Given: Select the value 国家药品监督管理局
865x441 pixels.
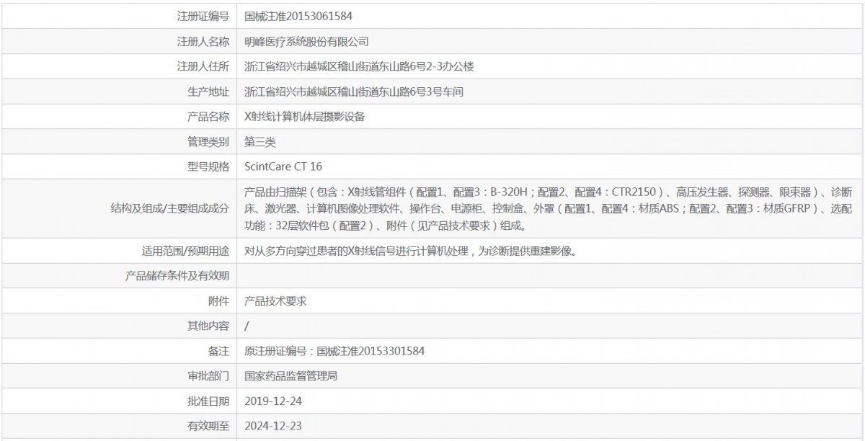Looking at the screenshot, I should [x=291, y=376].
